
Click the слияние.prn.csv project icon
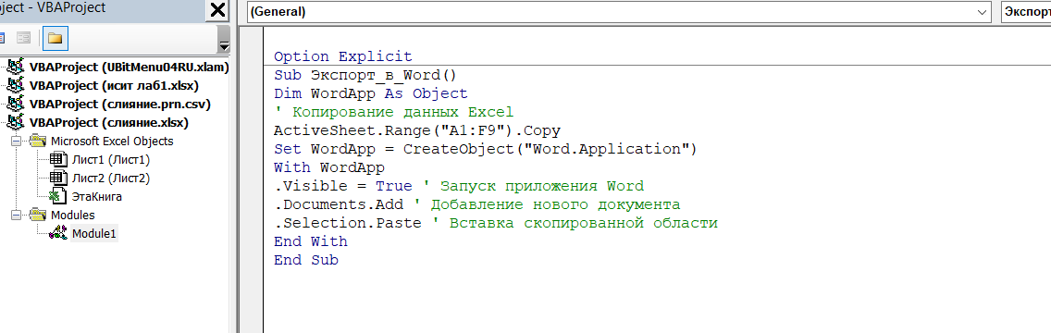15,105
